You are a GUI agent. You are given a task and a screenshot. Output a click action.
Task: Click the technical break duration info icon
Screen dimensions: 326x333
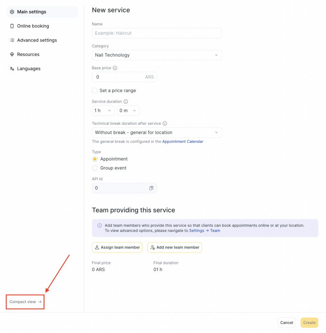pos(165,124)
